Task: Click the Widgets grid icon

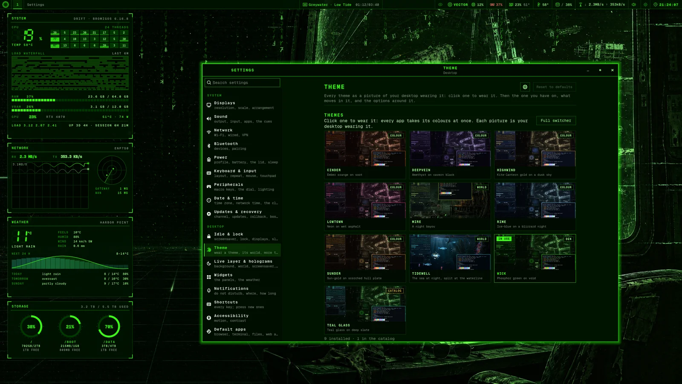Action: (x=209, y=277)
